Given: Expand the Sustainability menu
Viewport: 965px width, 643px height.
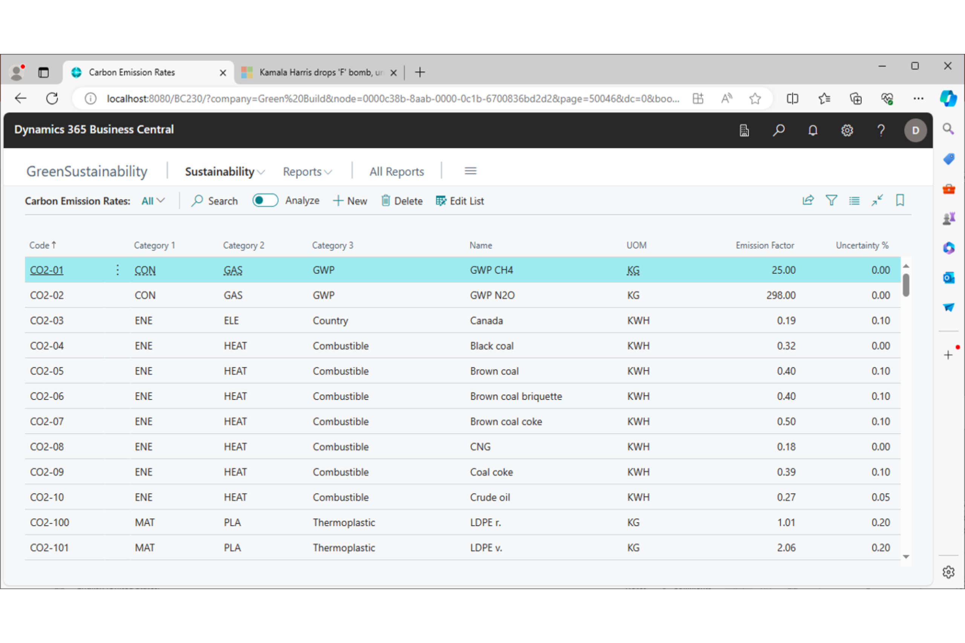Looking at the screenshot, I should pyautogui.click(x=224, y=171).
